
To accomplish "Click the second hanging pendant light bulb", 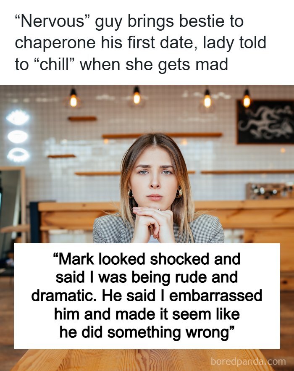I will (x=137, y=97).
